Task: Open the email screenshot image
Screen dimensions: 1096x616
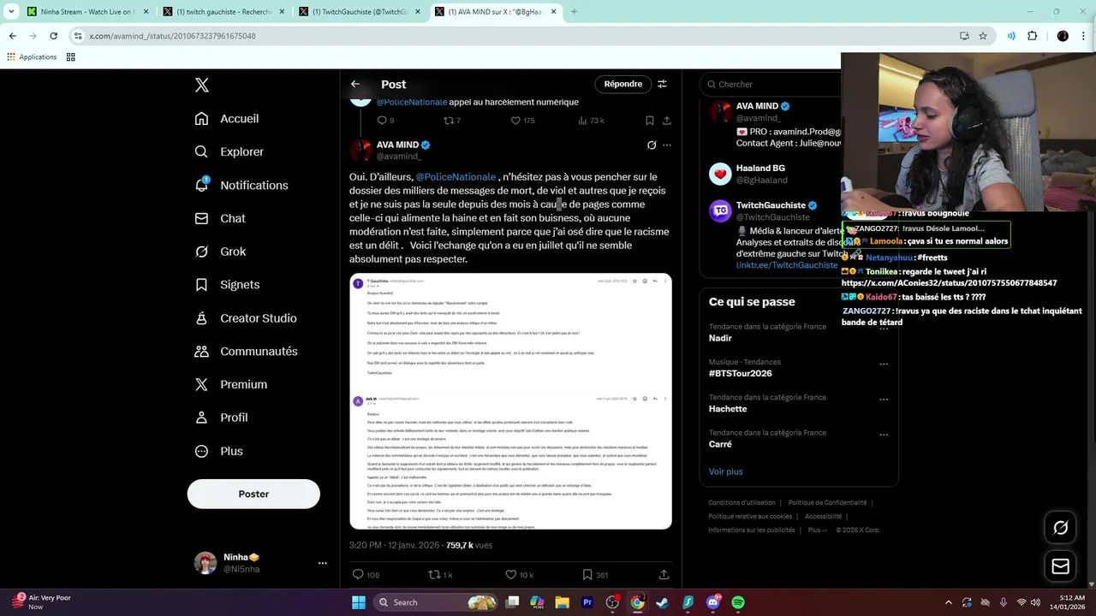Action: tap(510, 401)
